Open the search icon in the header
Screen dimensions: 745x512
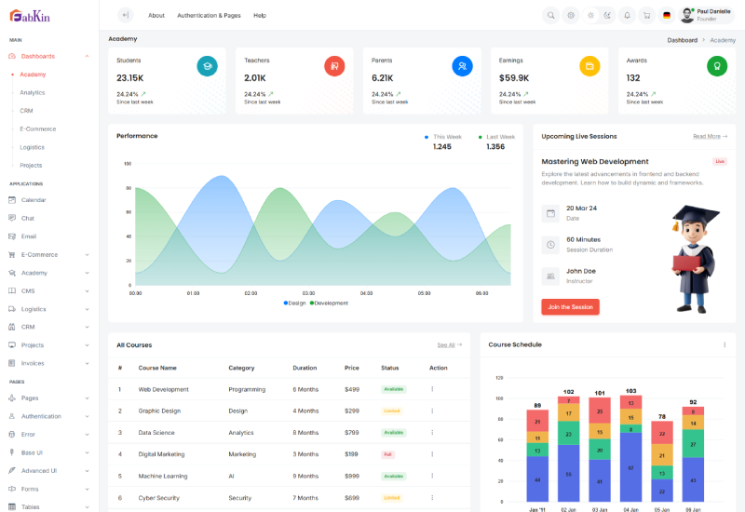[550, 15]
